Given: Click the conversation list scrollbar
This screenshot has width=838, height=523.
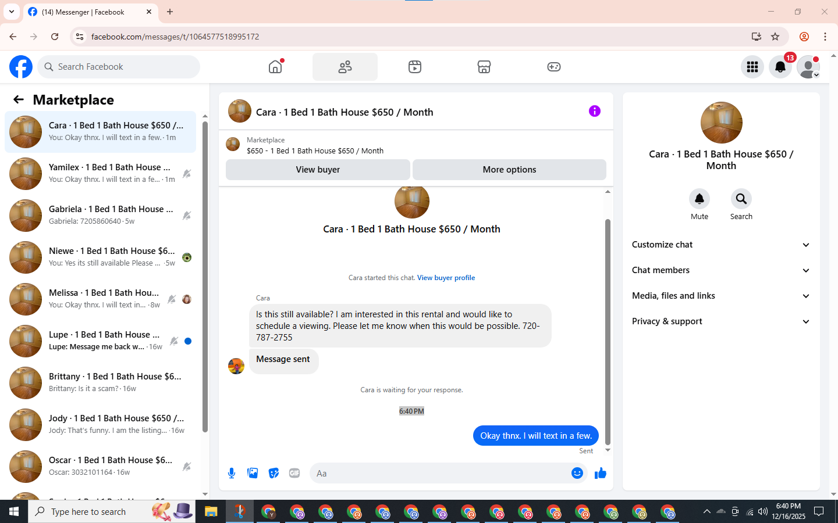Looking at the screenshot, I should tap(205, 276).
